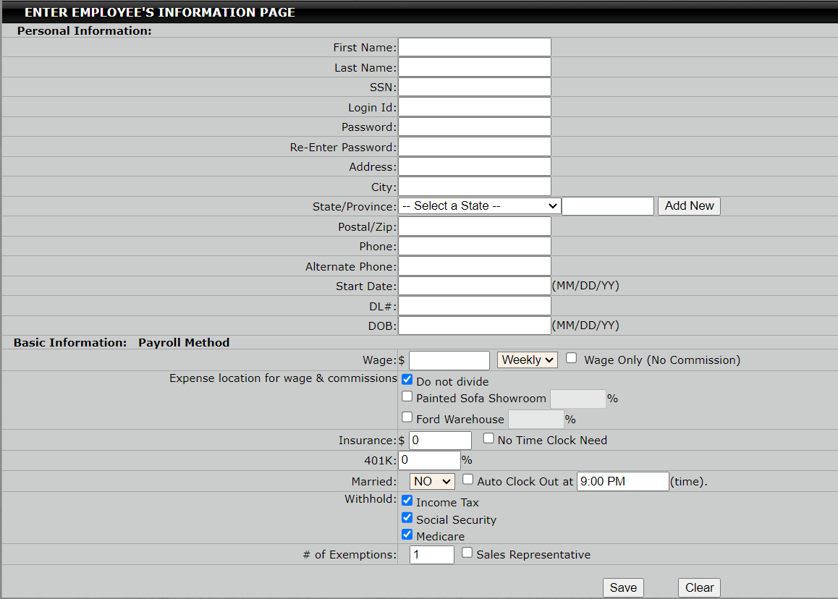Screen dimensions: 838x599
Task: Uncheck Income Tax withholding
Action: tap(407, 501)
